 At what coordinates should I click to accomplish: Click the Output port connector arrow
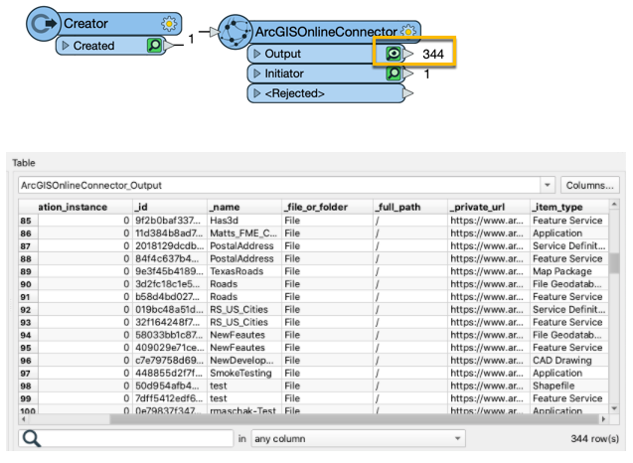pyautogui.click(x=408, y=54)
